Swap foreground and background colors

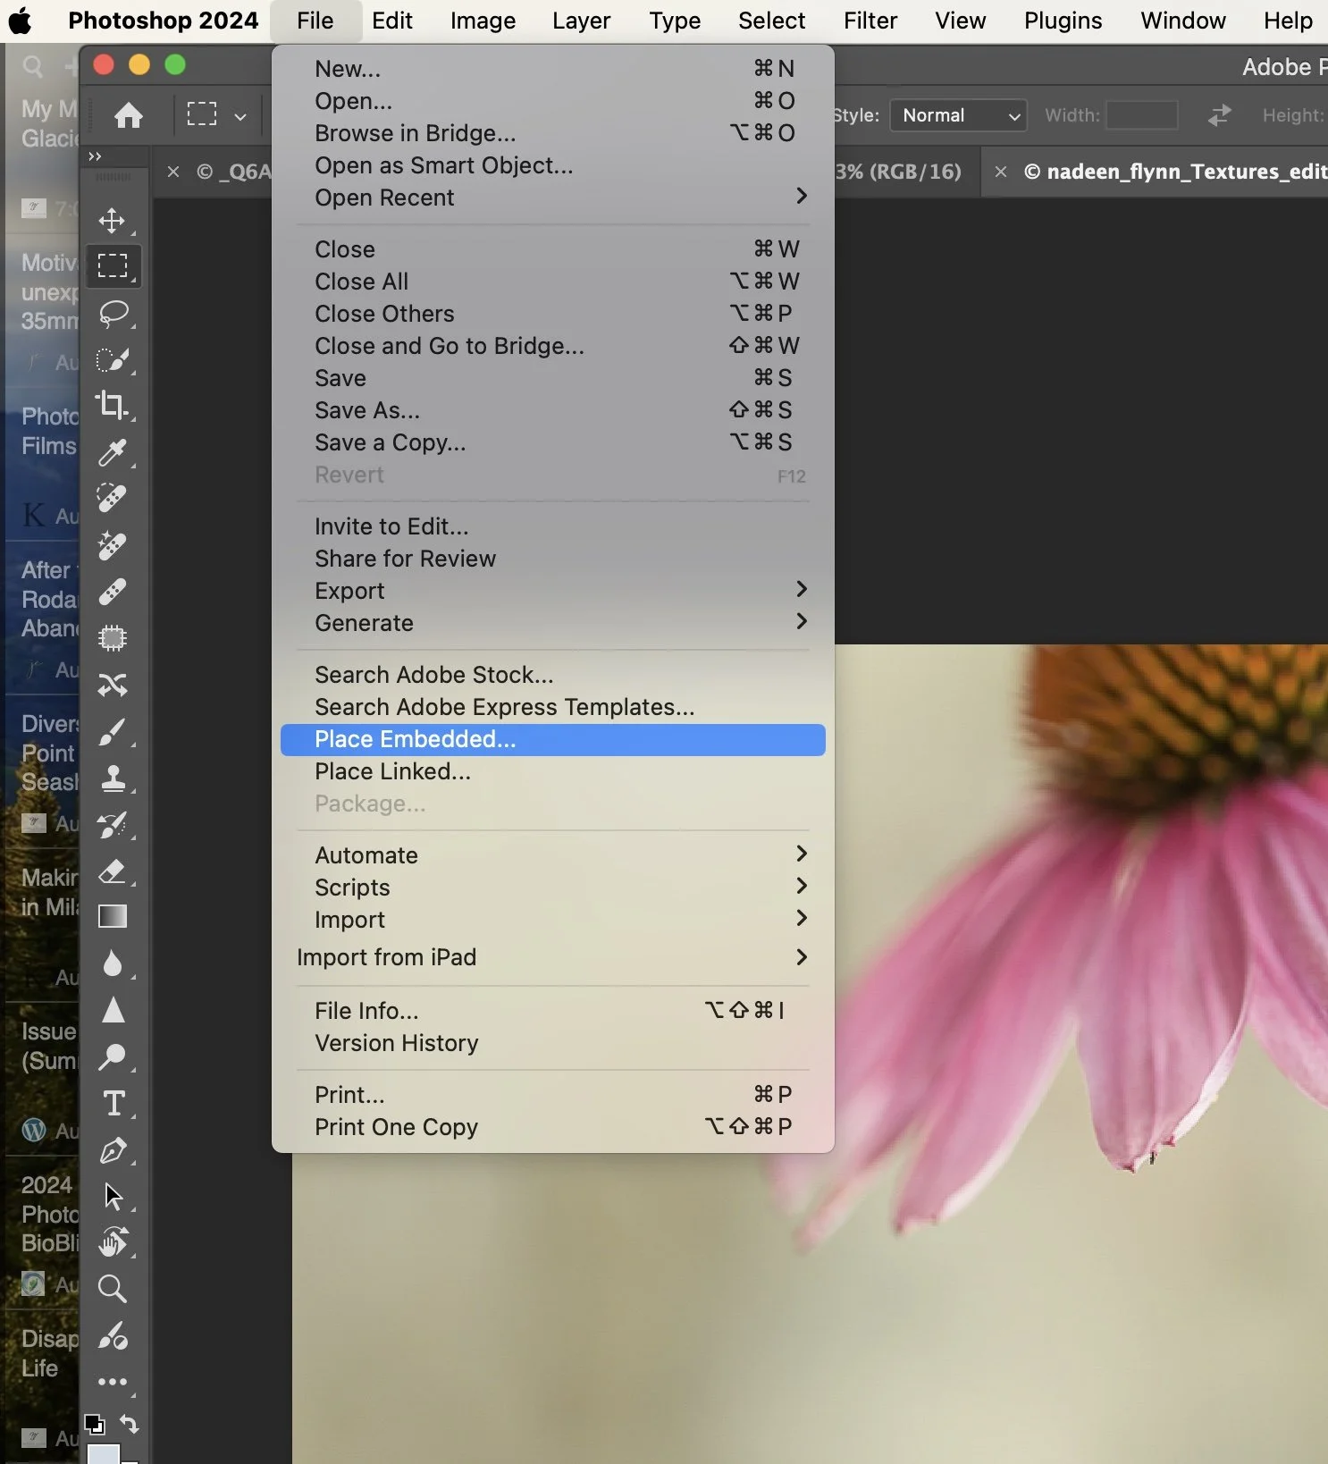click(130, 1424)
